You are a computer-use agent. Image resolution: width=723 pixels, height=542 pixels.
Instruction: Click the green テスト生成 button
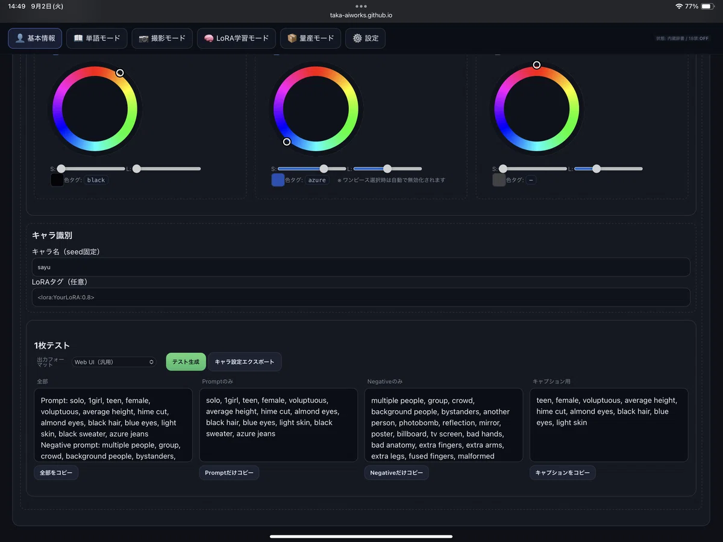coord(186,362)
